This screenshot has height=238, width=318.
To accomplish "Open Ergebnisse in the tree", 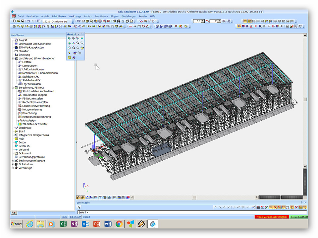I will (25, 128).
